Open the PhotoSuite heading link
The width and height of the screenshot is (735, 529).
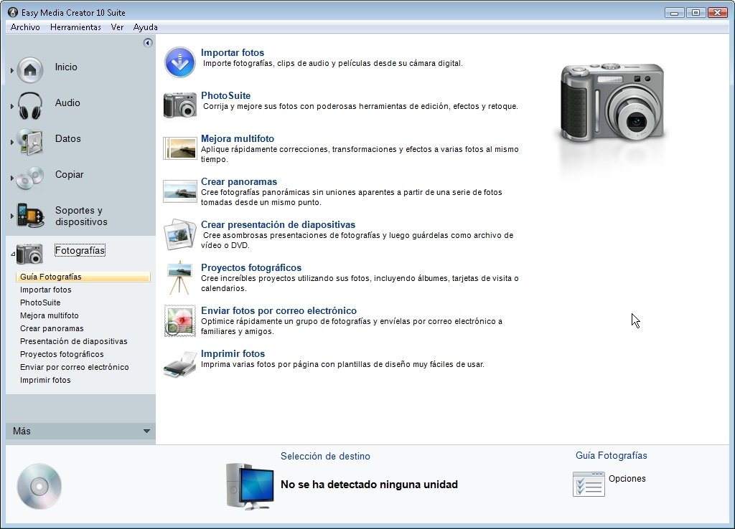(x=226, y=95)
